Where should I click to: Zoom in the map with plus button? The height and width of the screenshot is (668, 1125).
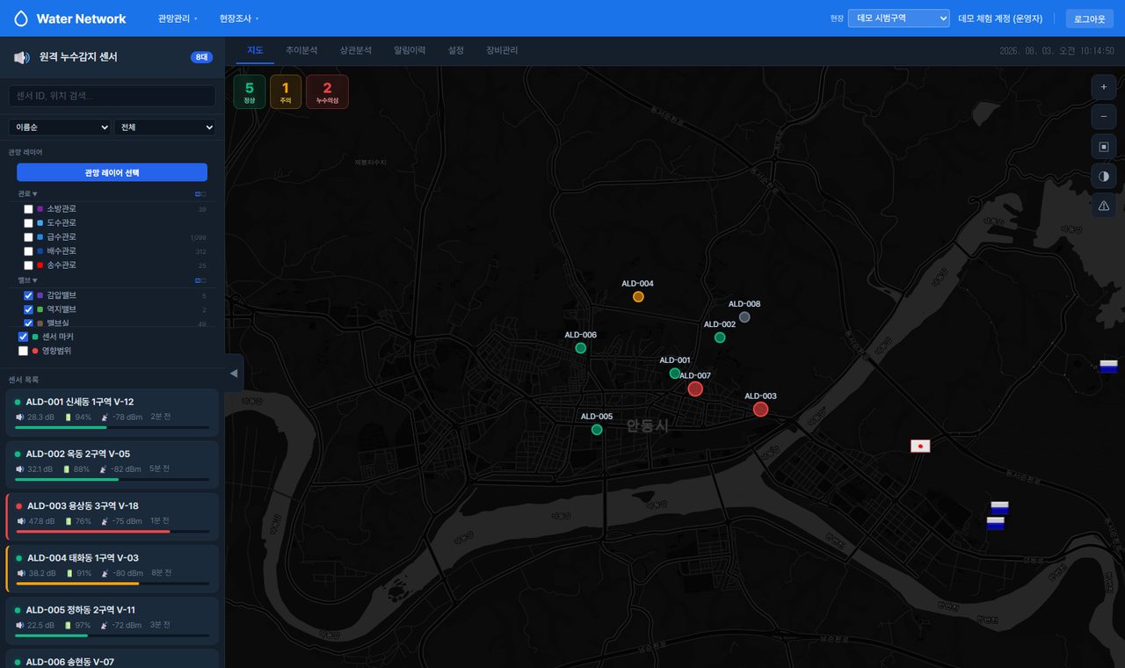[1104, 87]
